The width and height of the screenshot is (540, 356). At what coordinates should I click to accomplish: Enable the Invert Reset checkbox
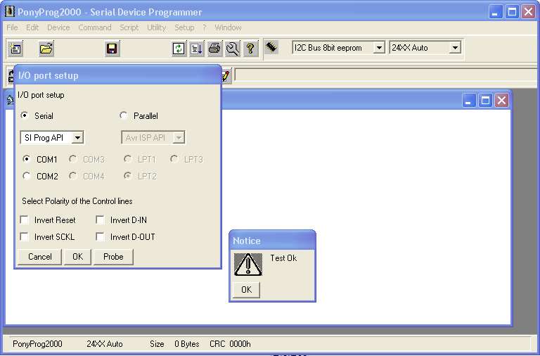pyautogui.click(x=25, y=220)
